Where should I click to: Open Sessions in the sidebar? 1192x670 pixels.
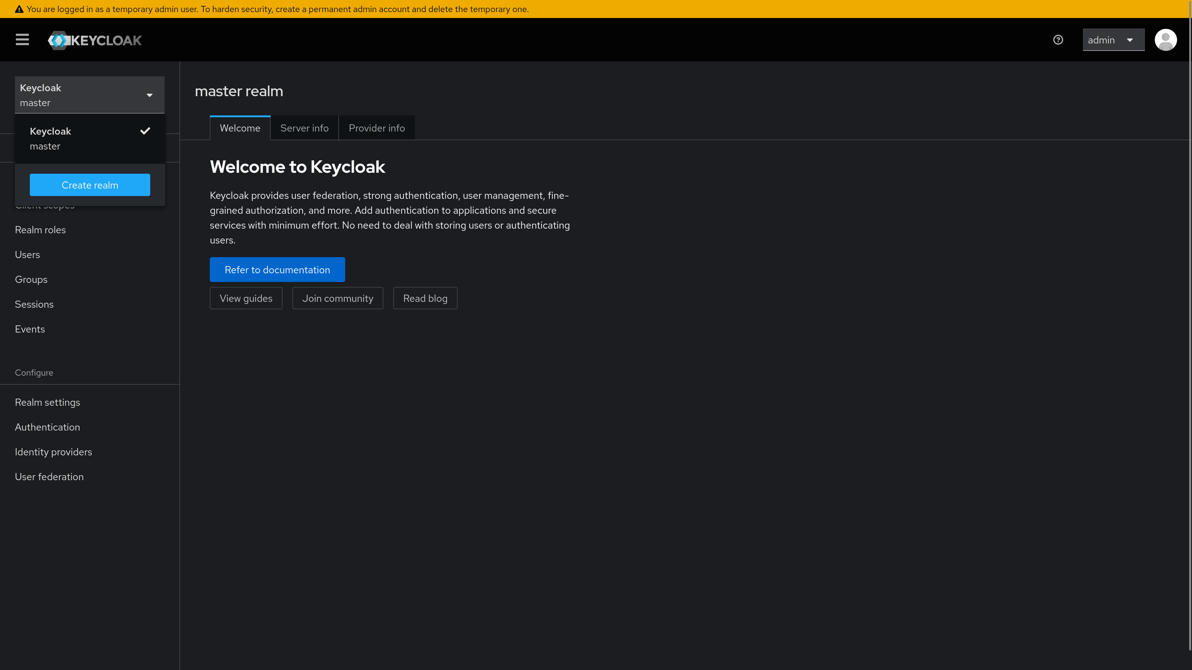click(90, 304)
